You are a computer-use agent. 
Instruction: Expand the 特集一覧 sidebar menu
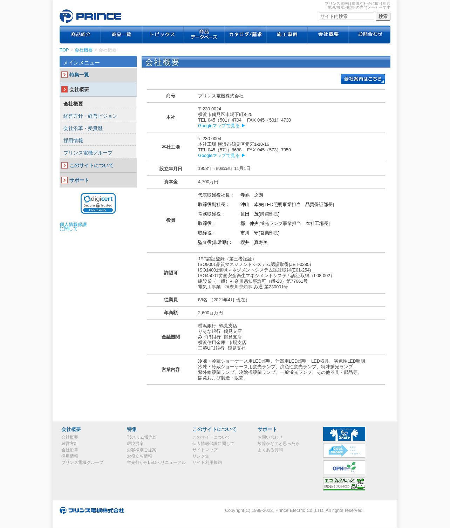(x=98, y=75)
